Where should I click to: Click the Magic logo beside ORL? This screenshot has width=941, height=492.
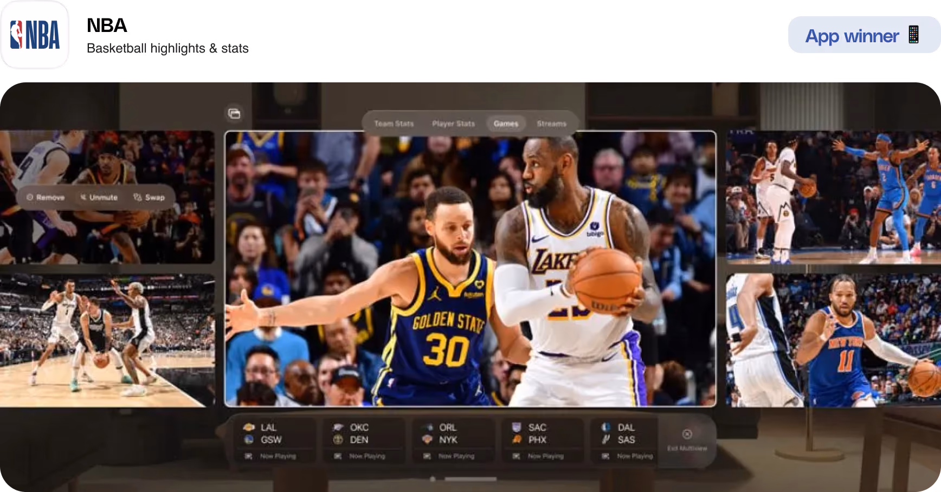pyautogui.click(x=427, y=427)
